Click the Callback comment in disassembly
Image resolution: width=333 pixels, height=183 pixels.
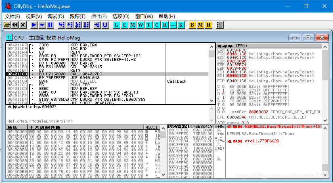click(x=177, y=81)
